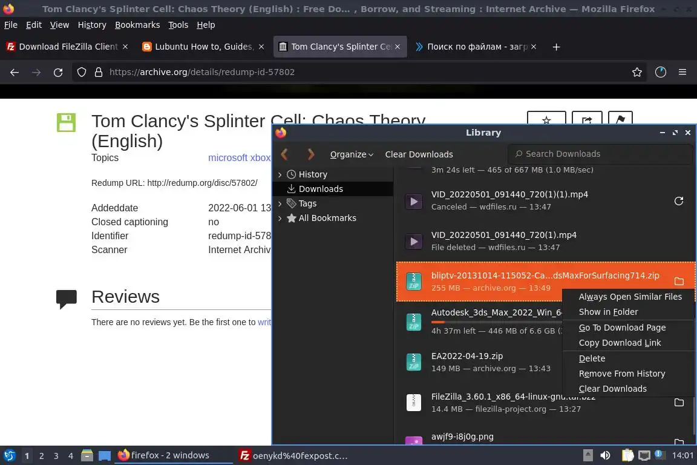
Task: Open the Firefox hamburger menu
Action: pos(682,72)
